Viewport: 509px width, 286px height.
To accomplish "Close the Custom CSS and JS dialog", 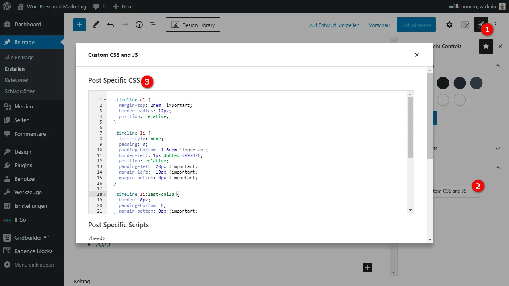I will (417, 55).
